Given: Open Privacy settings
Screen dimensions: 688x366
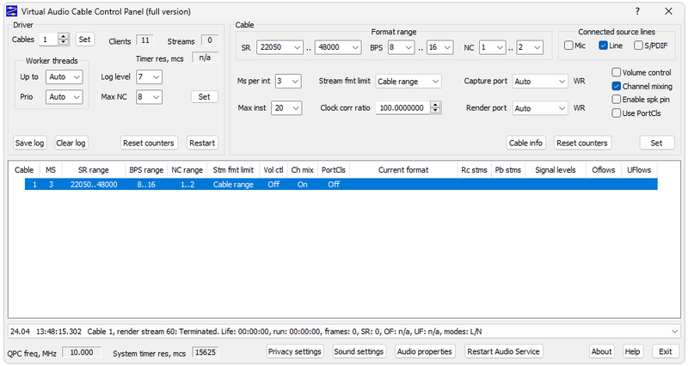Looking at the screenshot, I should pyautogui.click(x=295, y=351).
